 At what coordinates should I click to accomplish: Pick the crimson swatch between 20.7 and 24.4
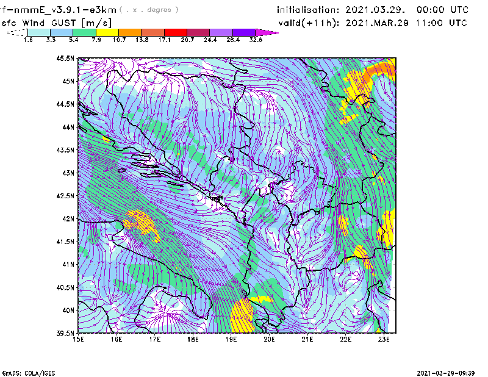coord(198,32)
